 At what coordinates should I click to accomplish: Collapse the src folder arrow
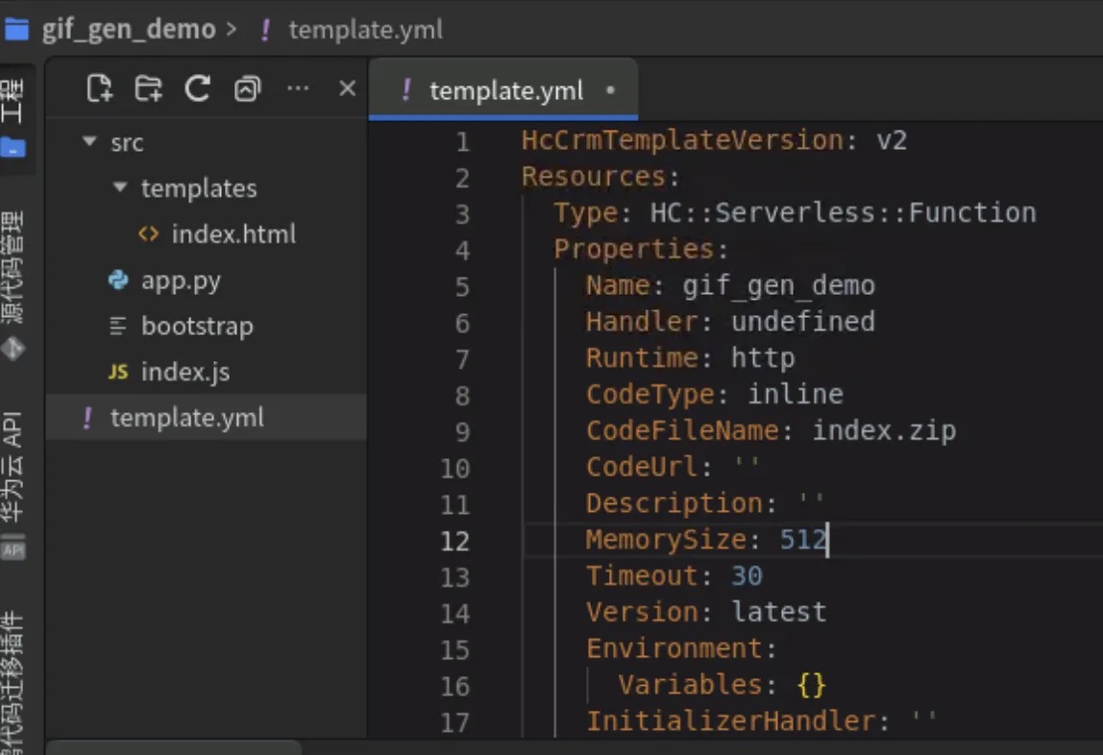coord(90,142)
